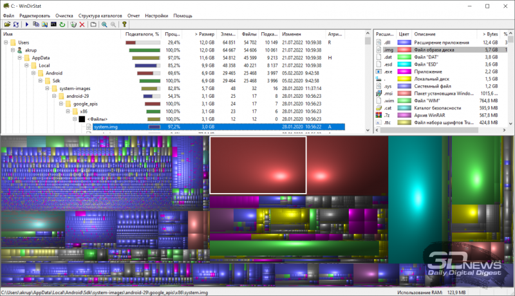Click the blue play arrow toolbar icon

click(27, 24)
